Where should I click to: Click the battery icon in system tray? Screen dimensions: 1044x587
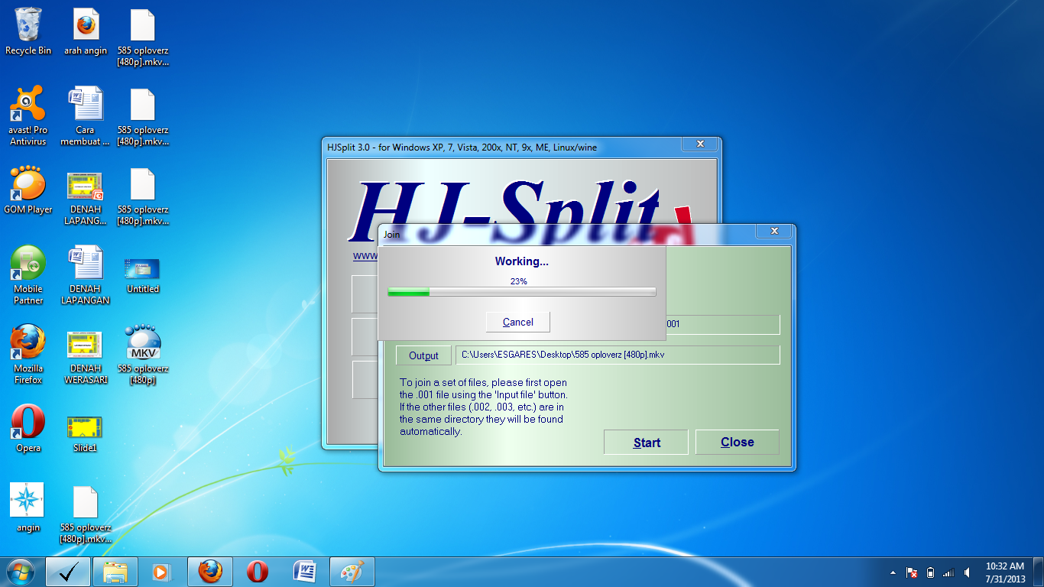(930, 572)
